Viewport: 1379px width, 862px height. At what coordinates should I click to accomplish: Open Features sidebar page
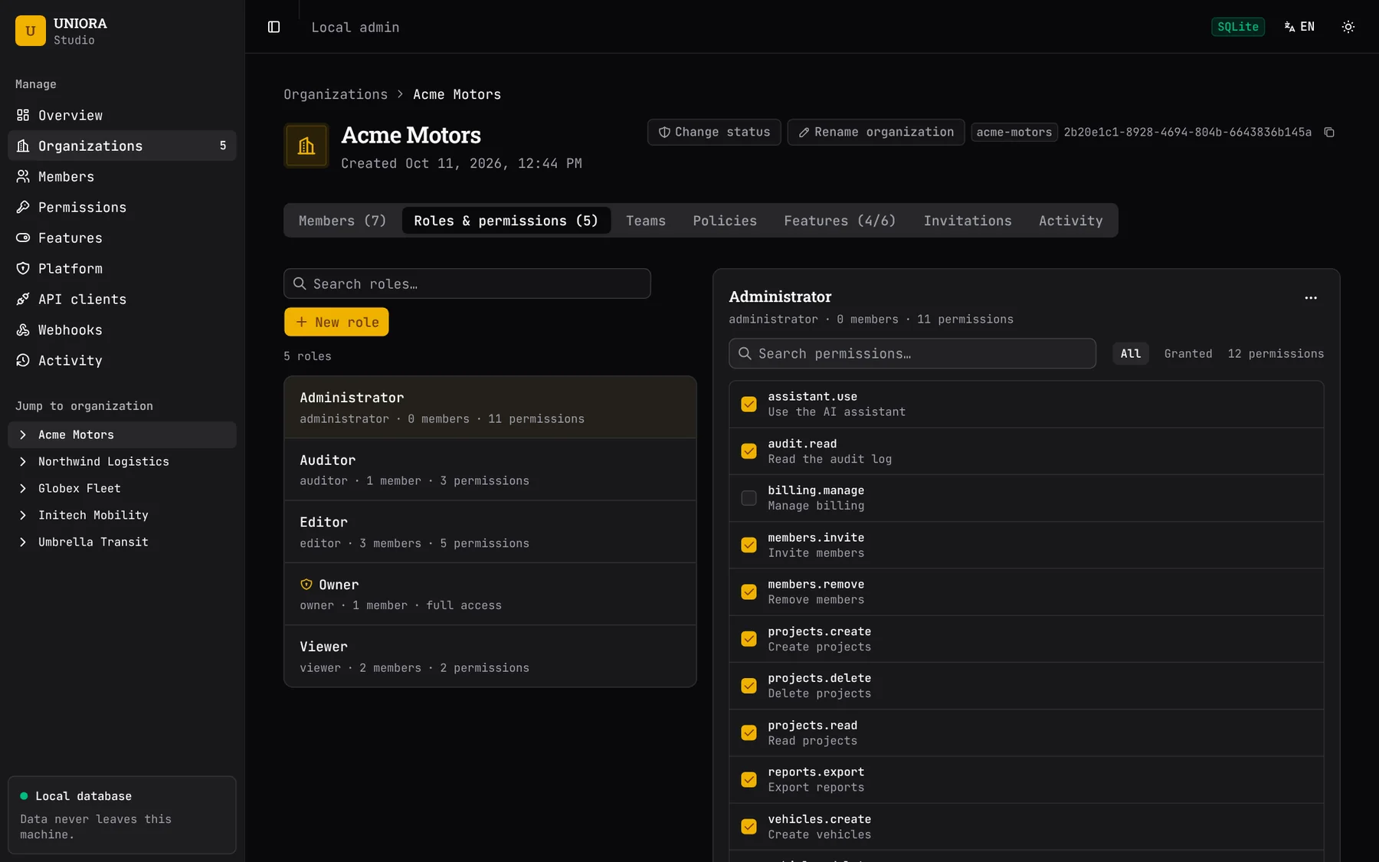coord(122,238)
